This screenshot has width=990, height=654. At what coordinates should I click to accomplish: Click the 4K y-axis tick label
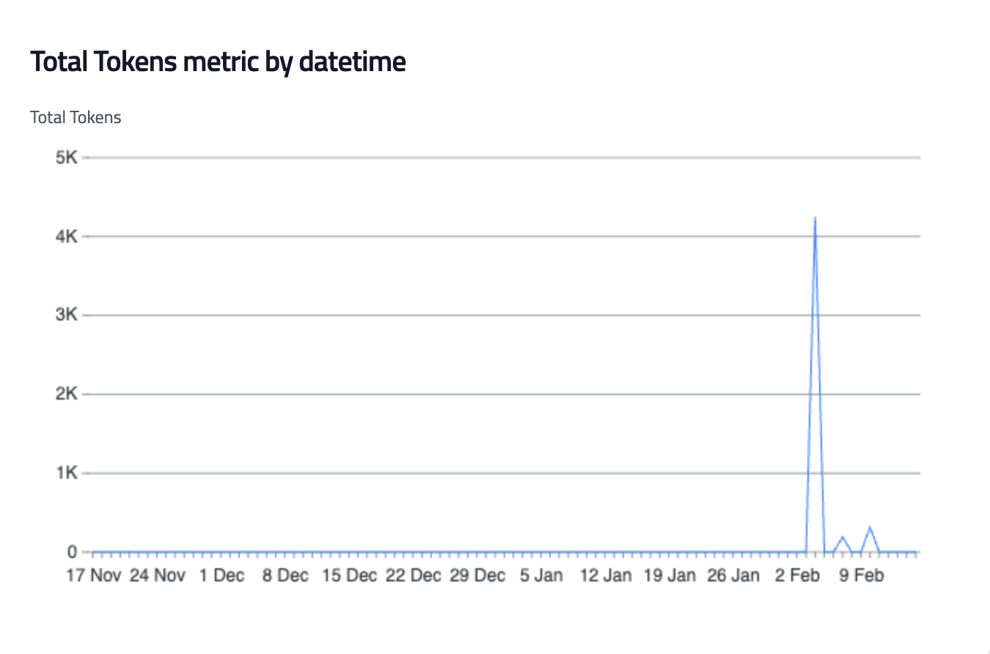(67, 237)
